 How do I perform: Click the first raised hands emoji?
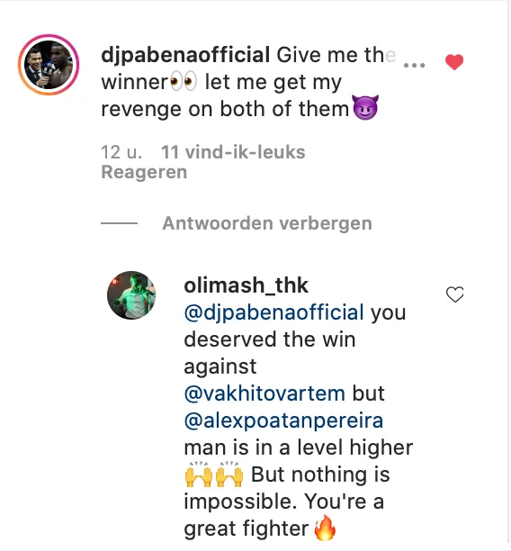(199, 474)
